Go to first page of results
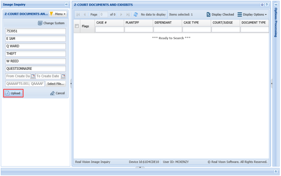 78,15
